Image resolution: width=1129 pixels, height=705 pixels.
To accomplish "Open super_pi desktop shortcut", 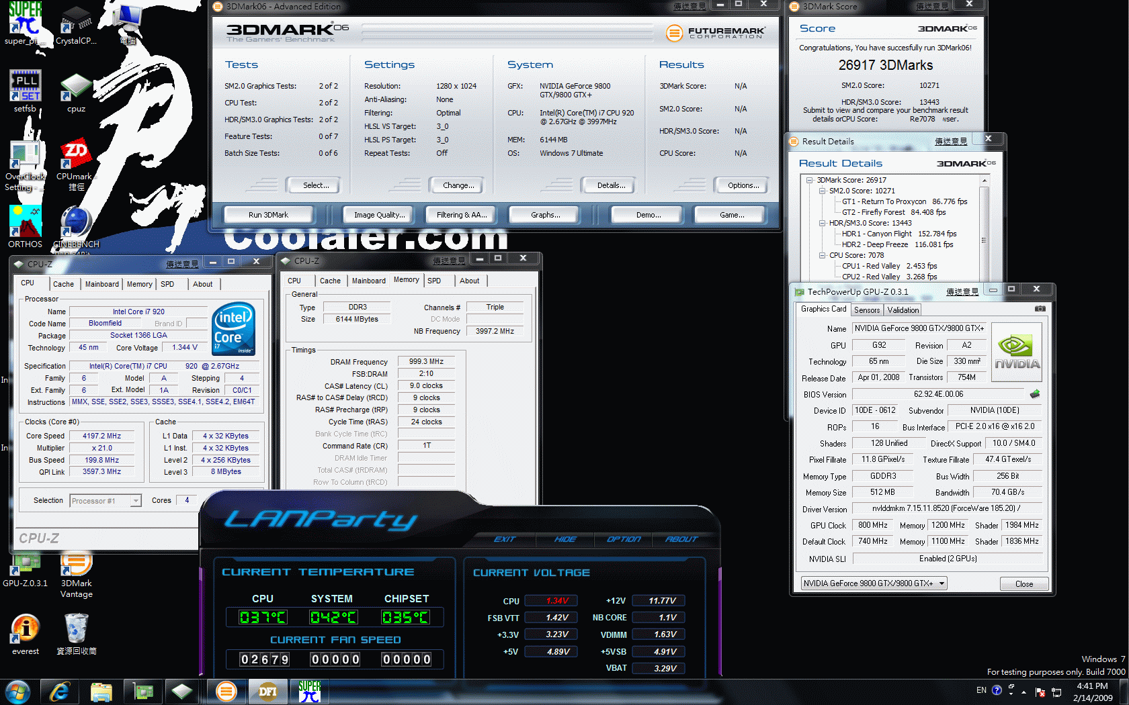I will pyautogui.click(x=25, y=23).
